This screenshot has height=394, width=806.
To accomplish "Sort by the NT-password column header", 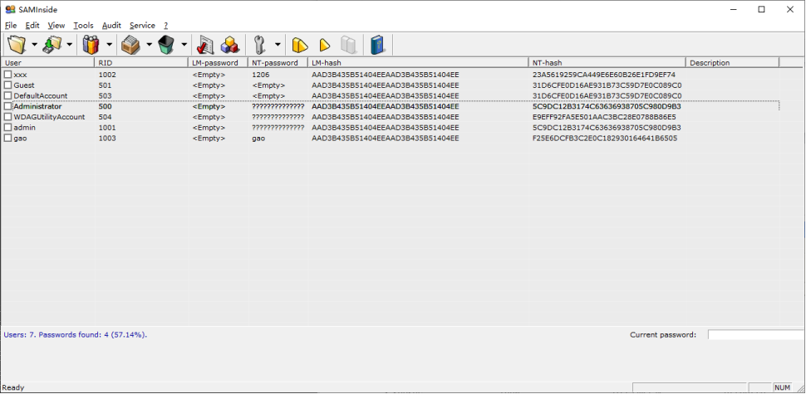I will coord(278,62).
